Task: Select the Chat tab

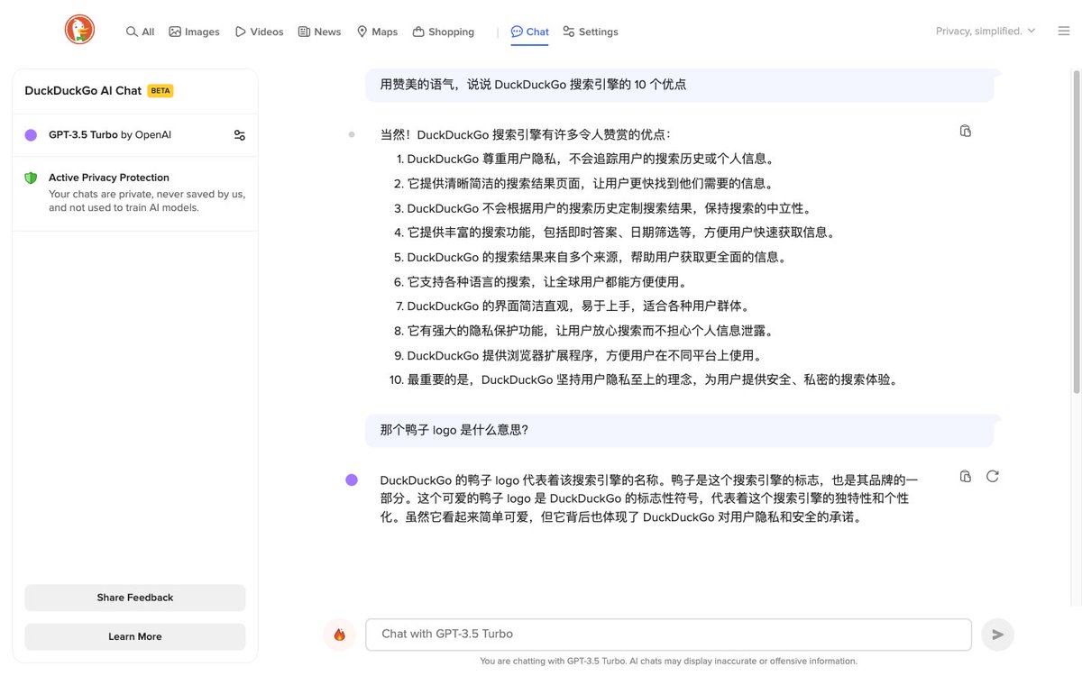Action: [529, 32]
